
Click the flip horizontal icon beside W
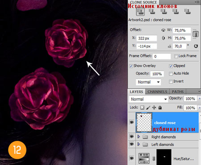click(163, 30)
